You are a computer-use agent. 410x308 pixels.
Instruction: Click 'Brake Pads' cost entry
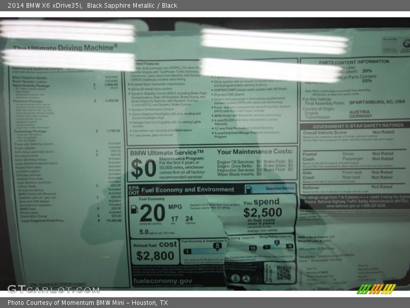tap(278, 161)
